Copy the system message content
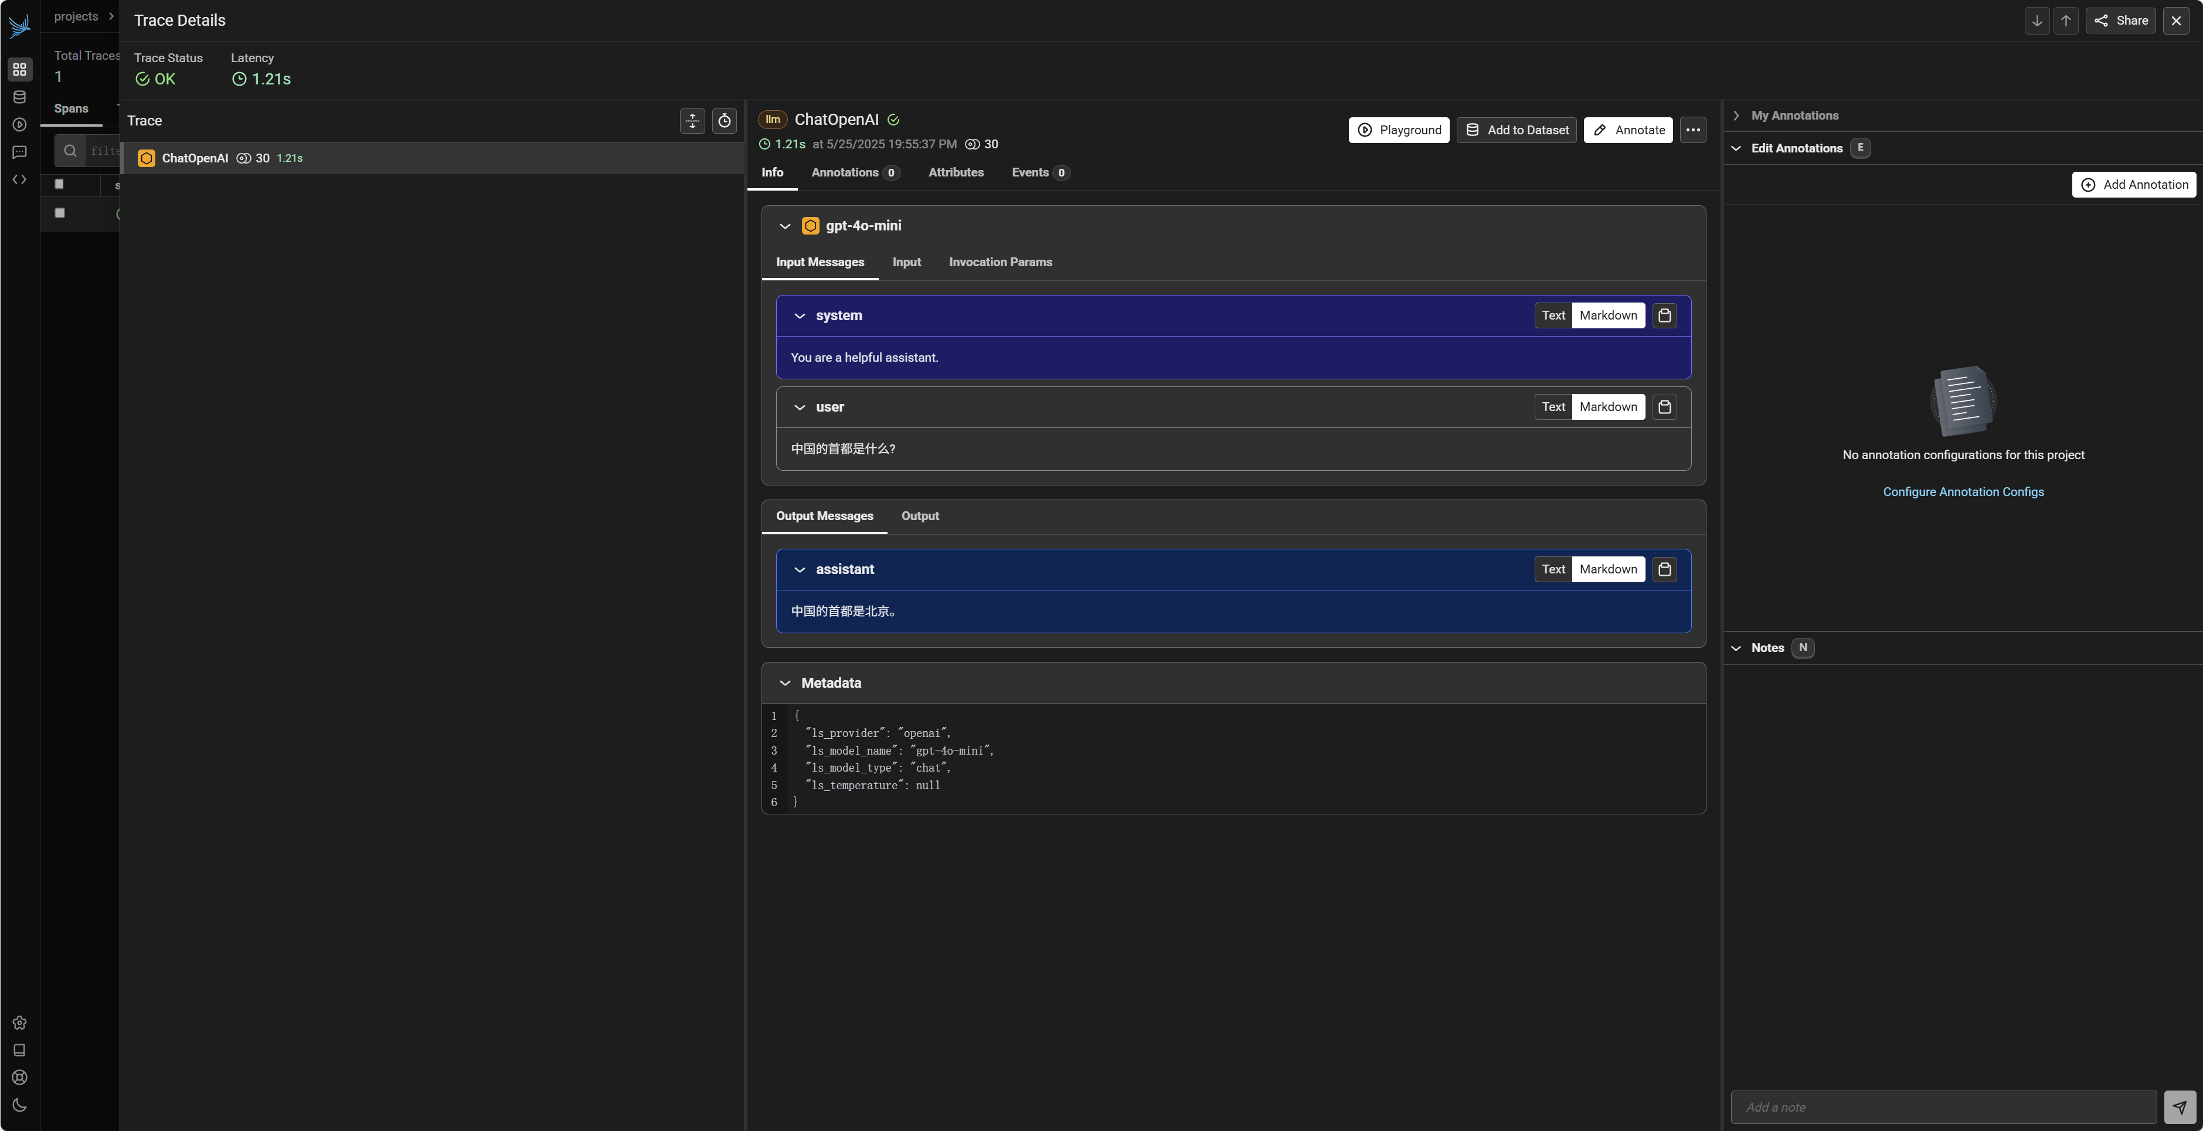The height and width of the screenshot is (1131, 2203). tap(1664, 315)
